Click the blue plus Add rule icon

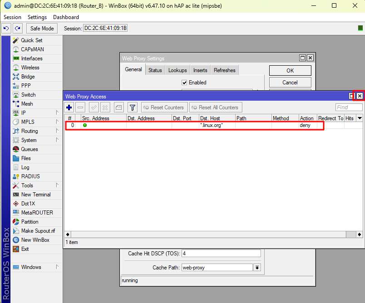coord(69,108)
